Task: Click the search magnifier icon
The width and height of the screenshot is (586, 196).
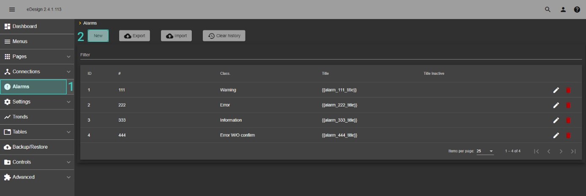Action: click(548, 9)
